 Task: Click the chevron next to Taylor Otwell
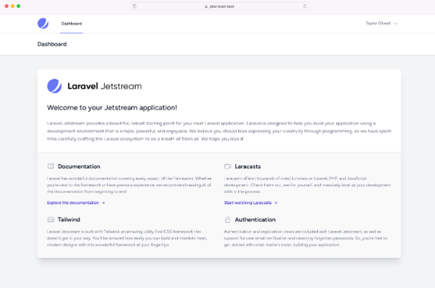395,23
